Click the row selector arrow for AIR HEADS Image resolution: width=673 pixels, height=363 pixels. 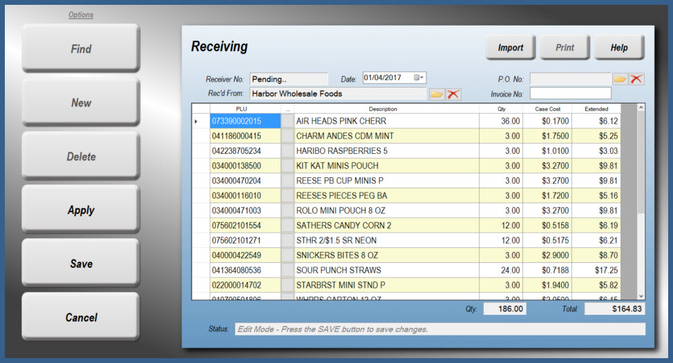196,121
